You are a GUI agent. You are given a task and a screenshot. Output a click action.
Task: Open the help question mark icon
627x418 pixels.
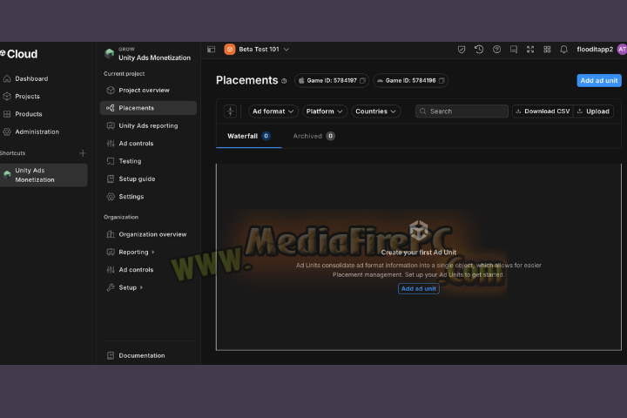496,49
